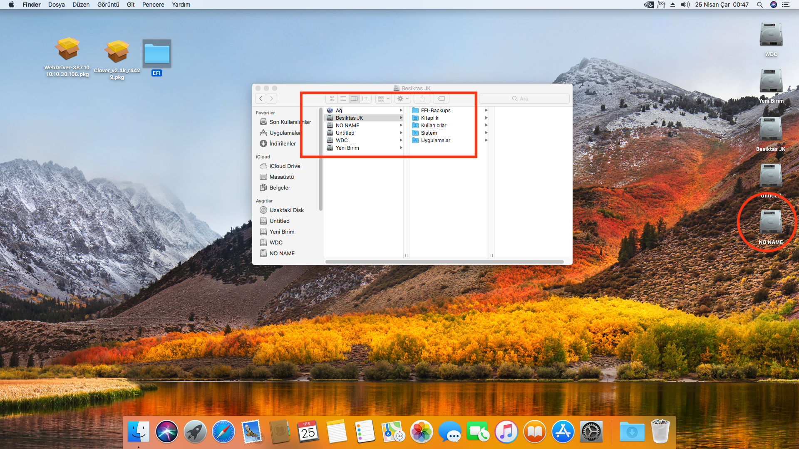The height and width of the screenshot is (449, 799).
Task: Click the Edit Tags toolbar button
Action: [x=441, y=99]
